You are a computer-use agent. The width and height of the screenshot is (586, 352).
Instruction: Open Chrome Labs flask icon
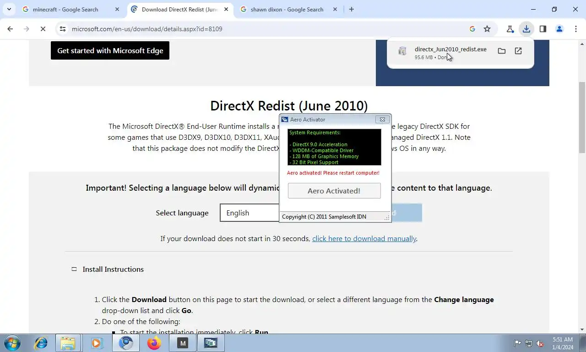click(x=510, y=29)
